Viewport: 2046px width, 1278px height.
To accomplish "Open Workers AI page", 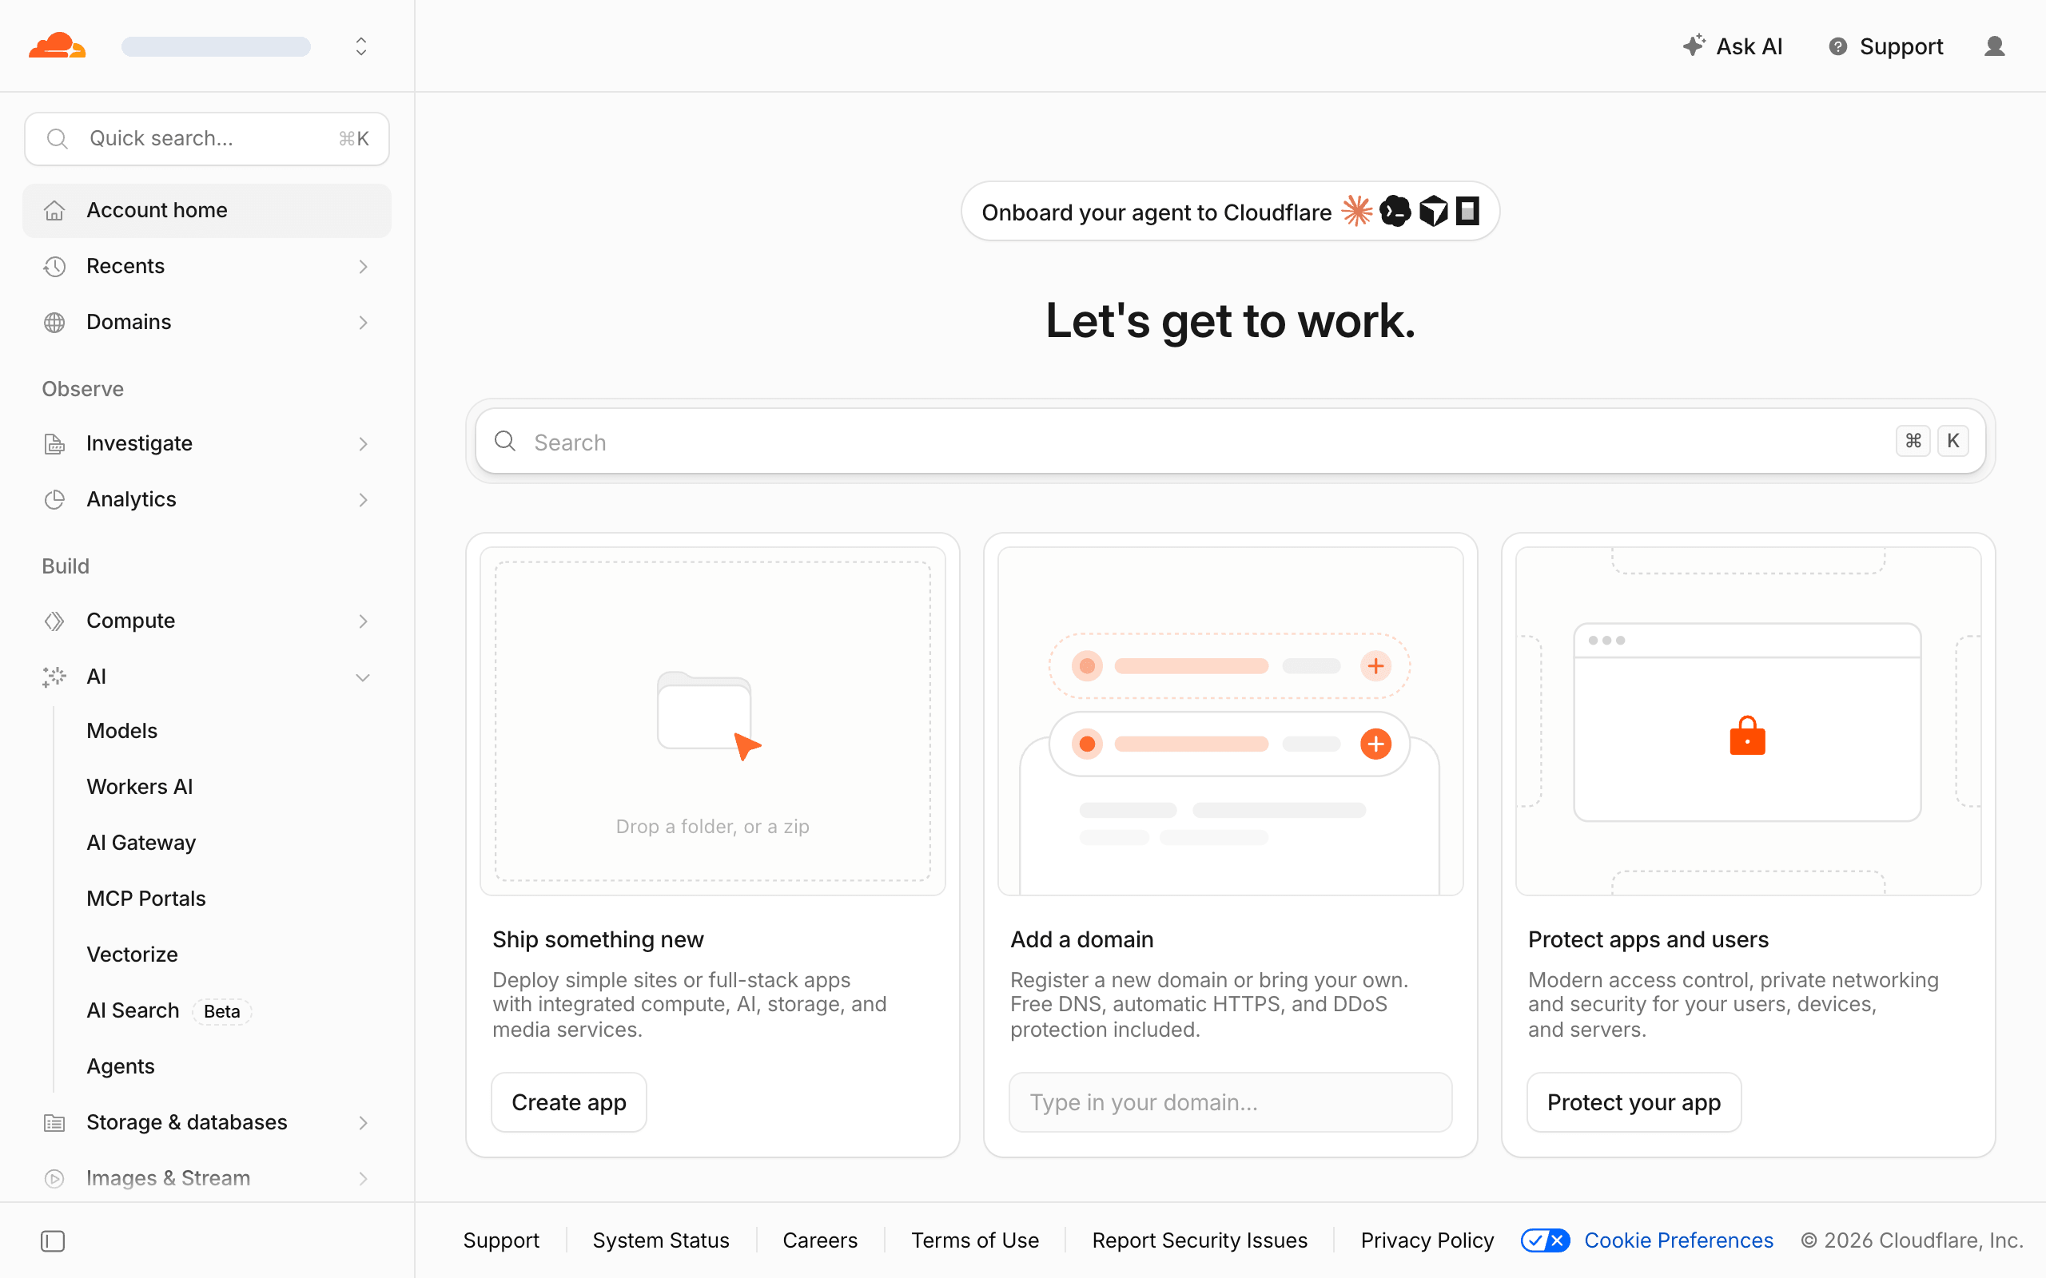I will point(140,787).
